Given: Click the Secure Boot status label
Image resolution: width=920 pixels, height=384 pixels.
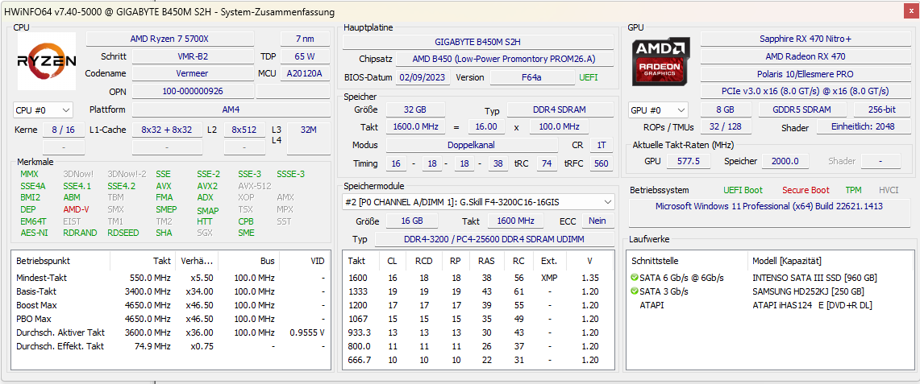Looking at the screenshot, I should (x=806, y=190).
